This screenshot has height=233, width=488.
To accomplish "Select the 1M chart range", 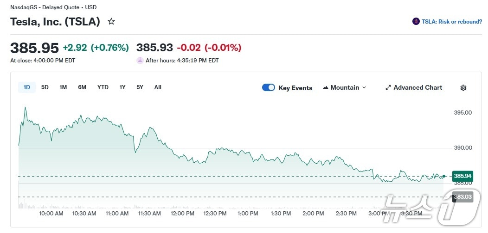I will coord(63,87).
